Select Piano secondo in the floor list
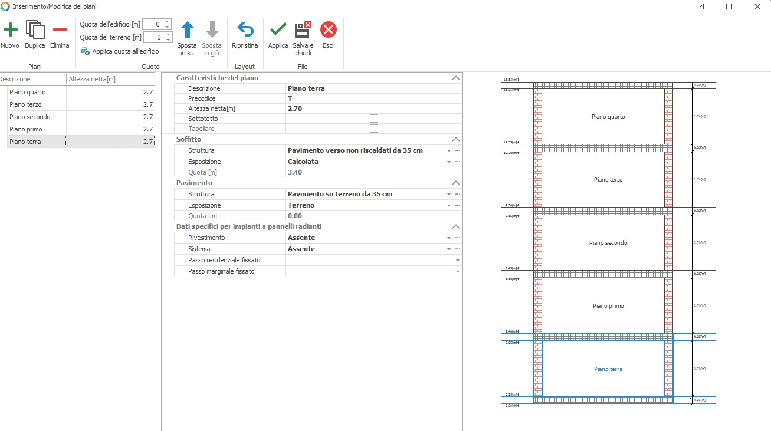The height and width of the screenshot is (431, 771). [30, 117]
